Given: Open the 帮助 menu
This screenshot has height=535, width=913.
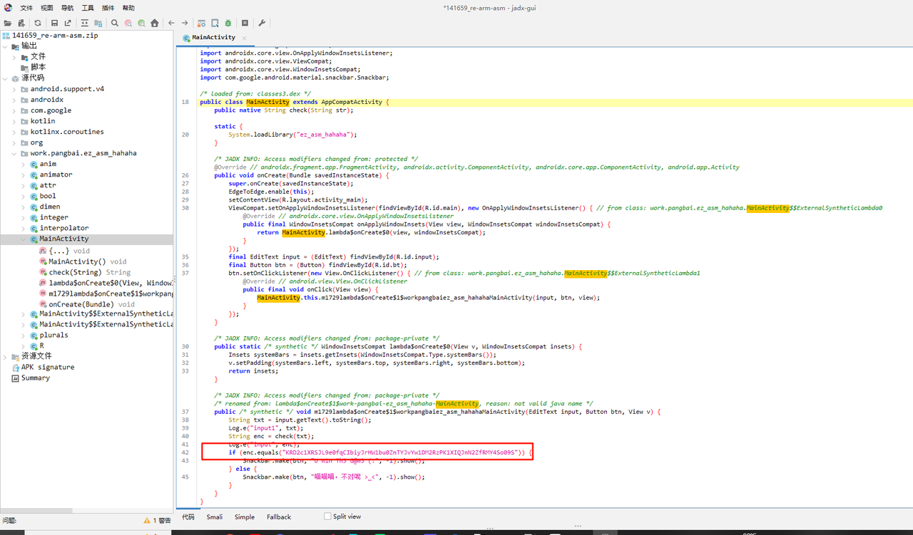Looking at the screenshot, I should click(128, 8).
